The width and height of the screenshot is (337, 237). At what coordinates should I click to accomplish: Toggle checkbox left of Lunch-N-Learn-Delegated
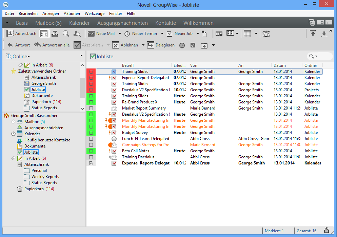pos(91,139)
